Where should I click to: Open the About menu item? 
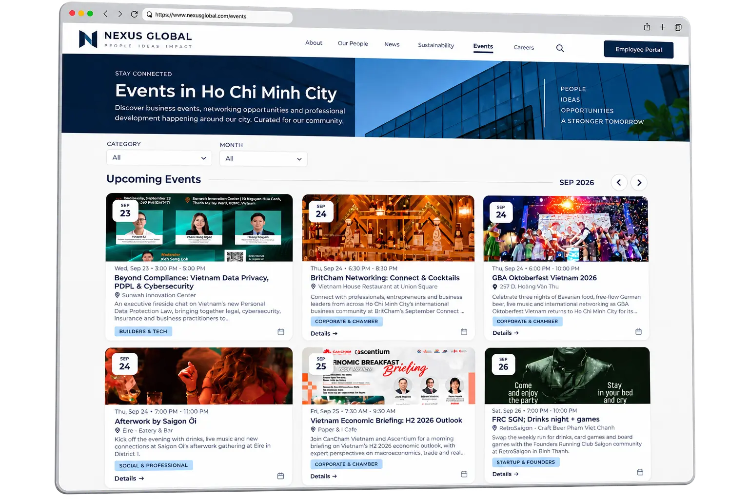[314, 43]
